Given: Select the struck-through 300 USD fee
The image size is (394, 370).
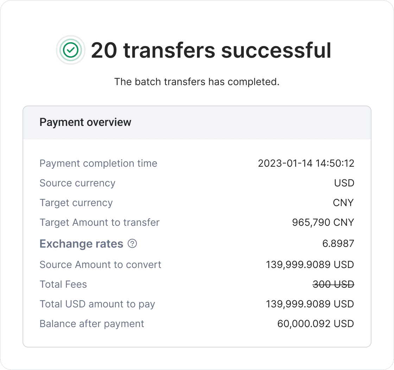Looking at the screenshot, I should click(x=333, y=284).
